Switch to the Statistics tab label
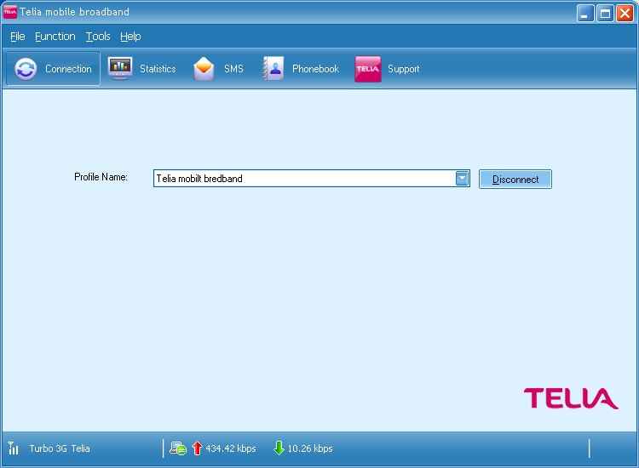The image size is (639, 468). point(158,69)
